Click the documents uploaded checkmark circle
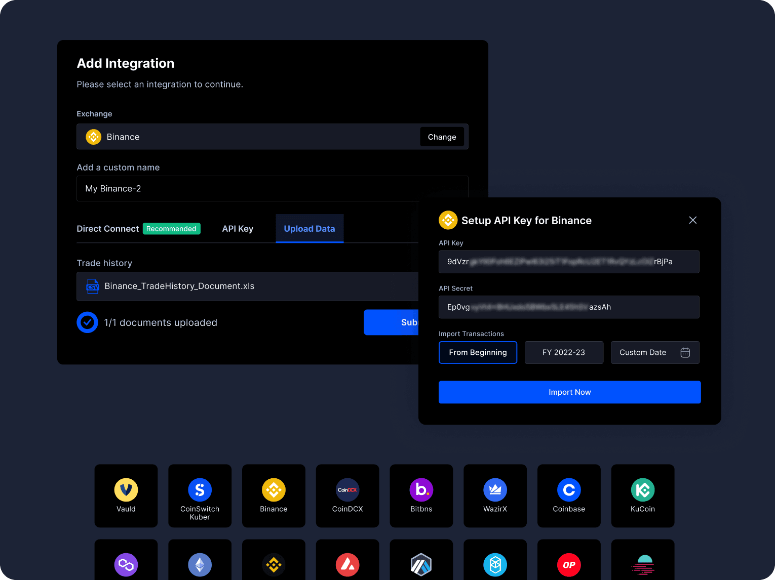 [x=87, y=322]
